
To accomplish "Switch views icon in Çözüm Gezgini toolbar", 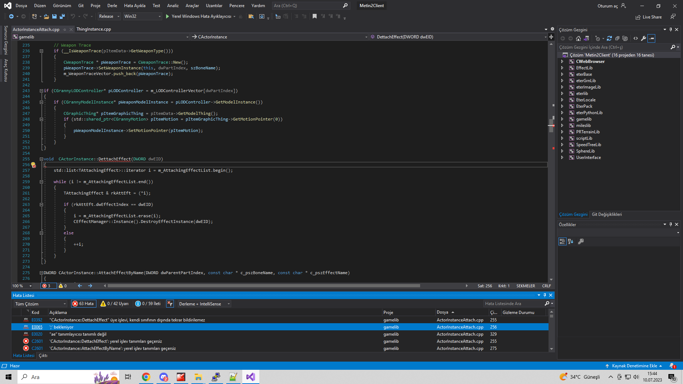I will point(587,38).
